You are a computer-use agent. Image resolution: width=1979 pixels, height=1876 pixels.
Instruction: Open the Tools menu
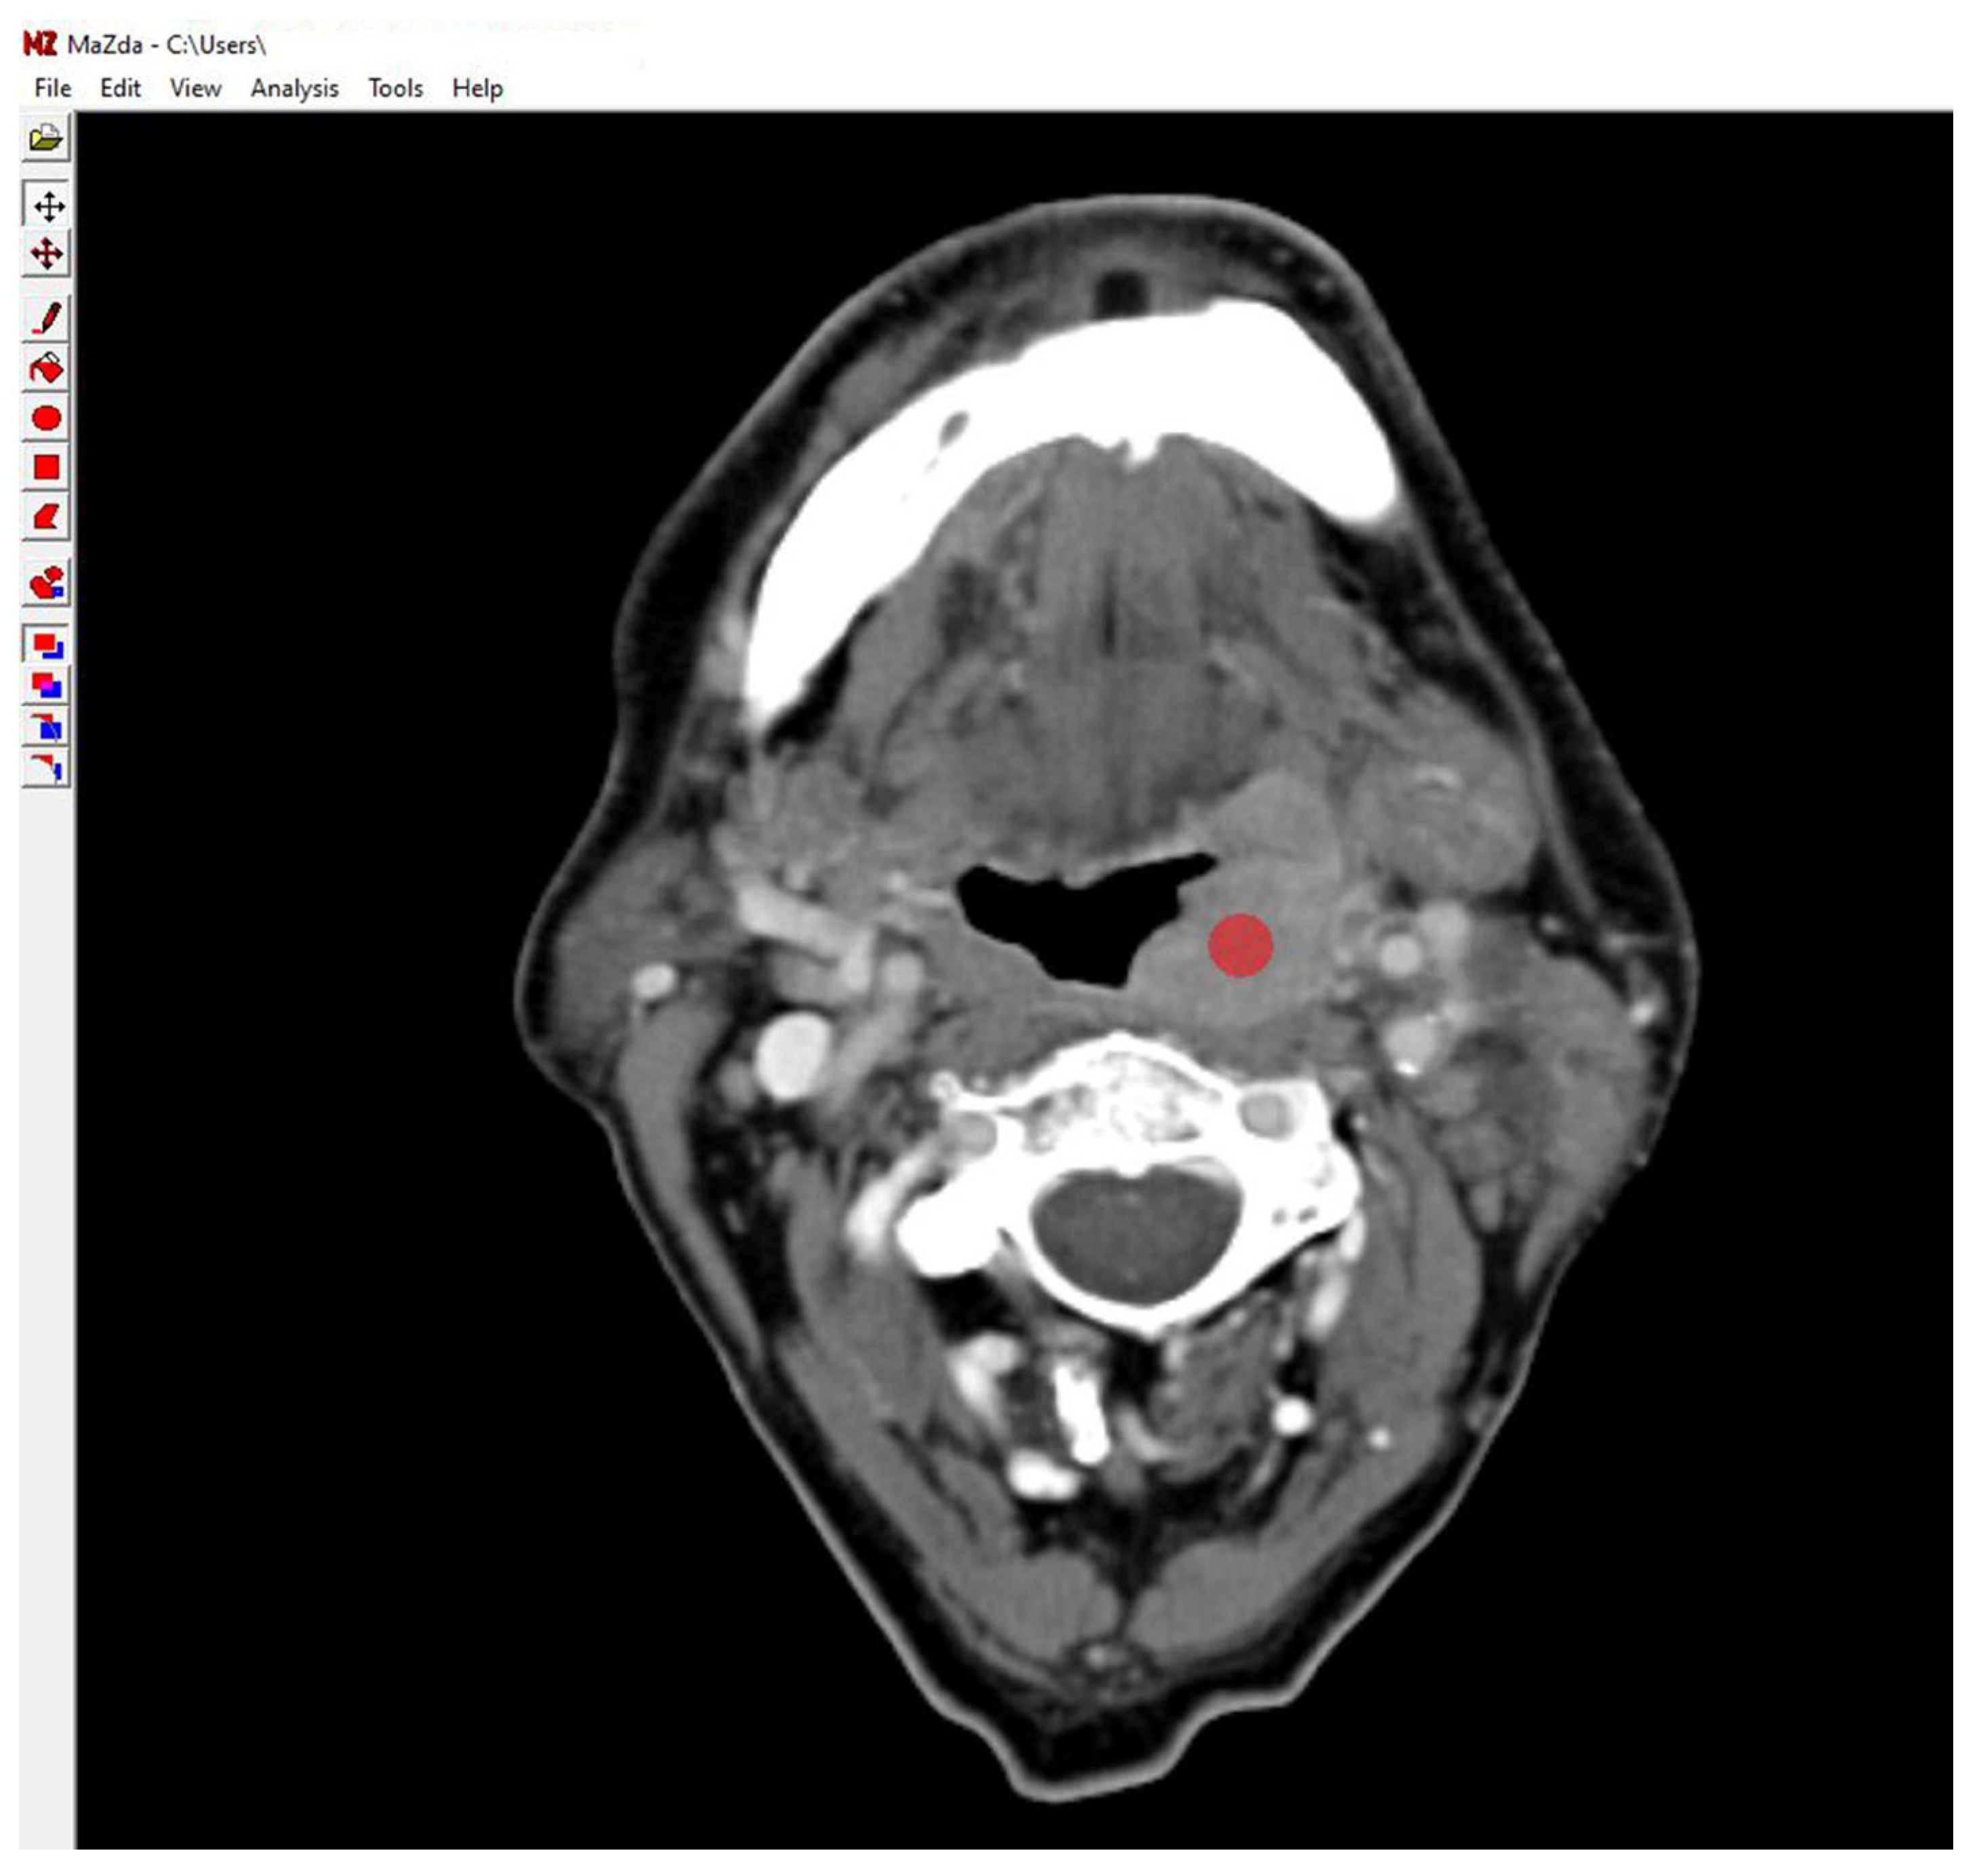tap(395, 89)
